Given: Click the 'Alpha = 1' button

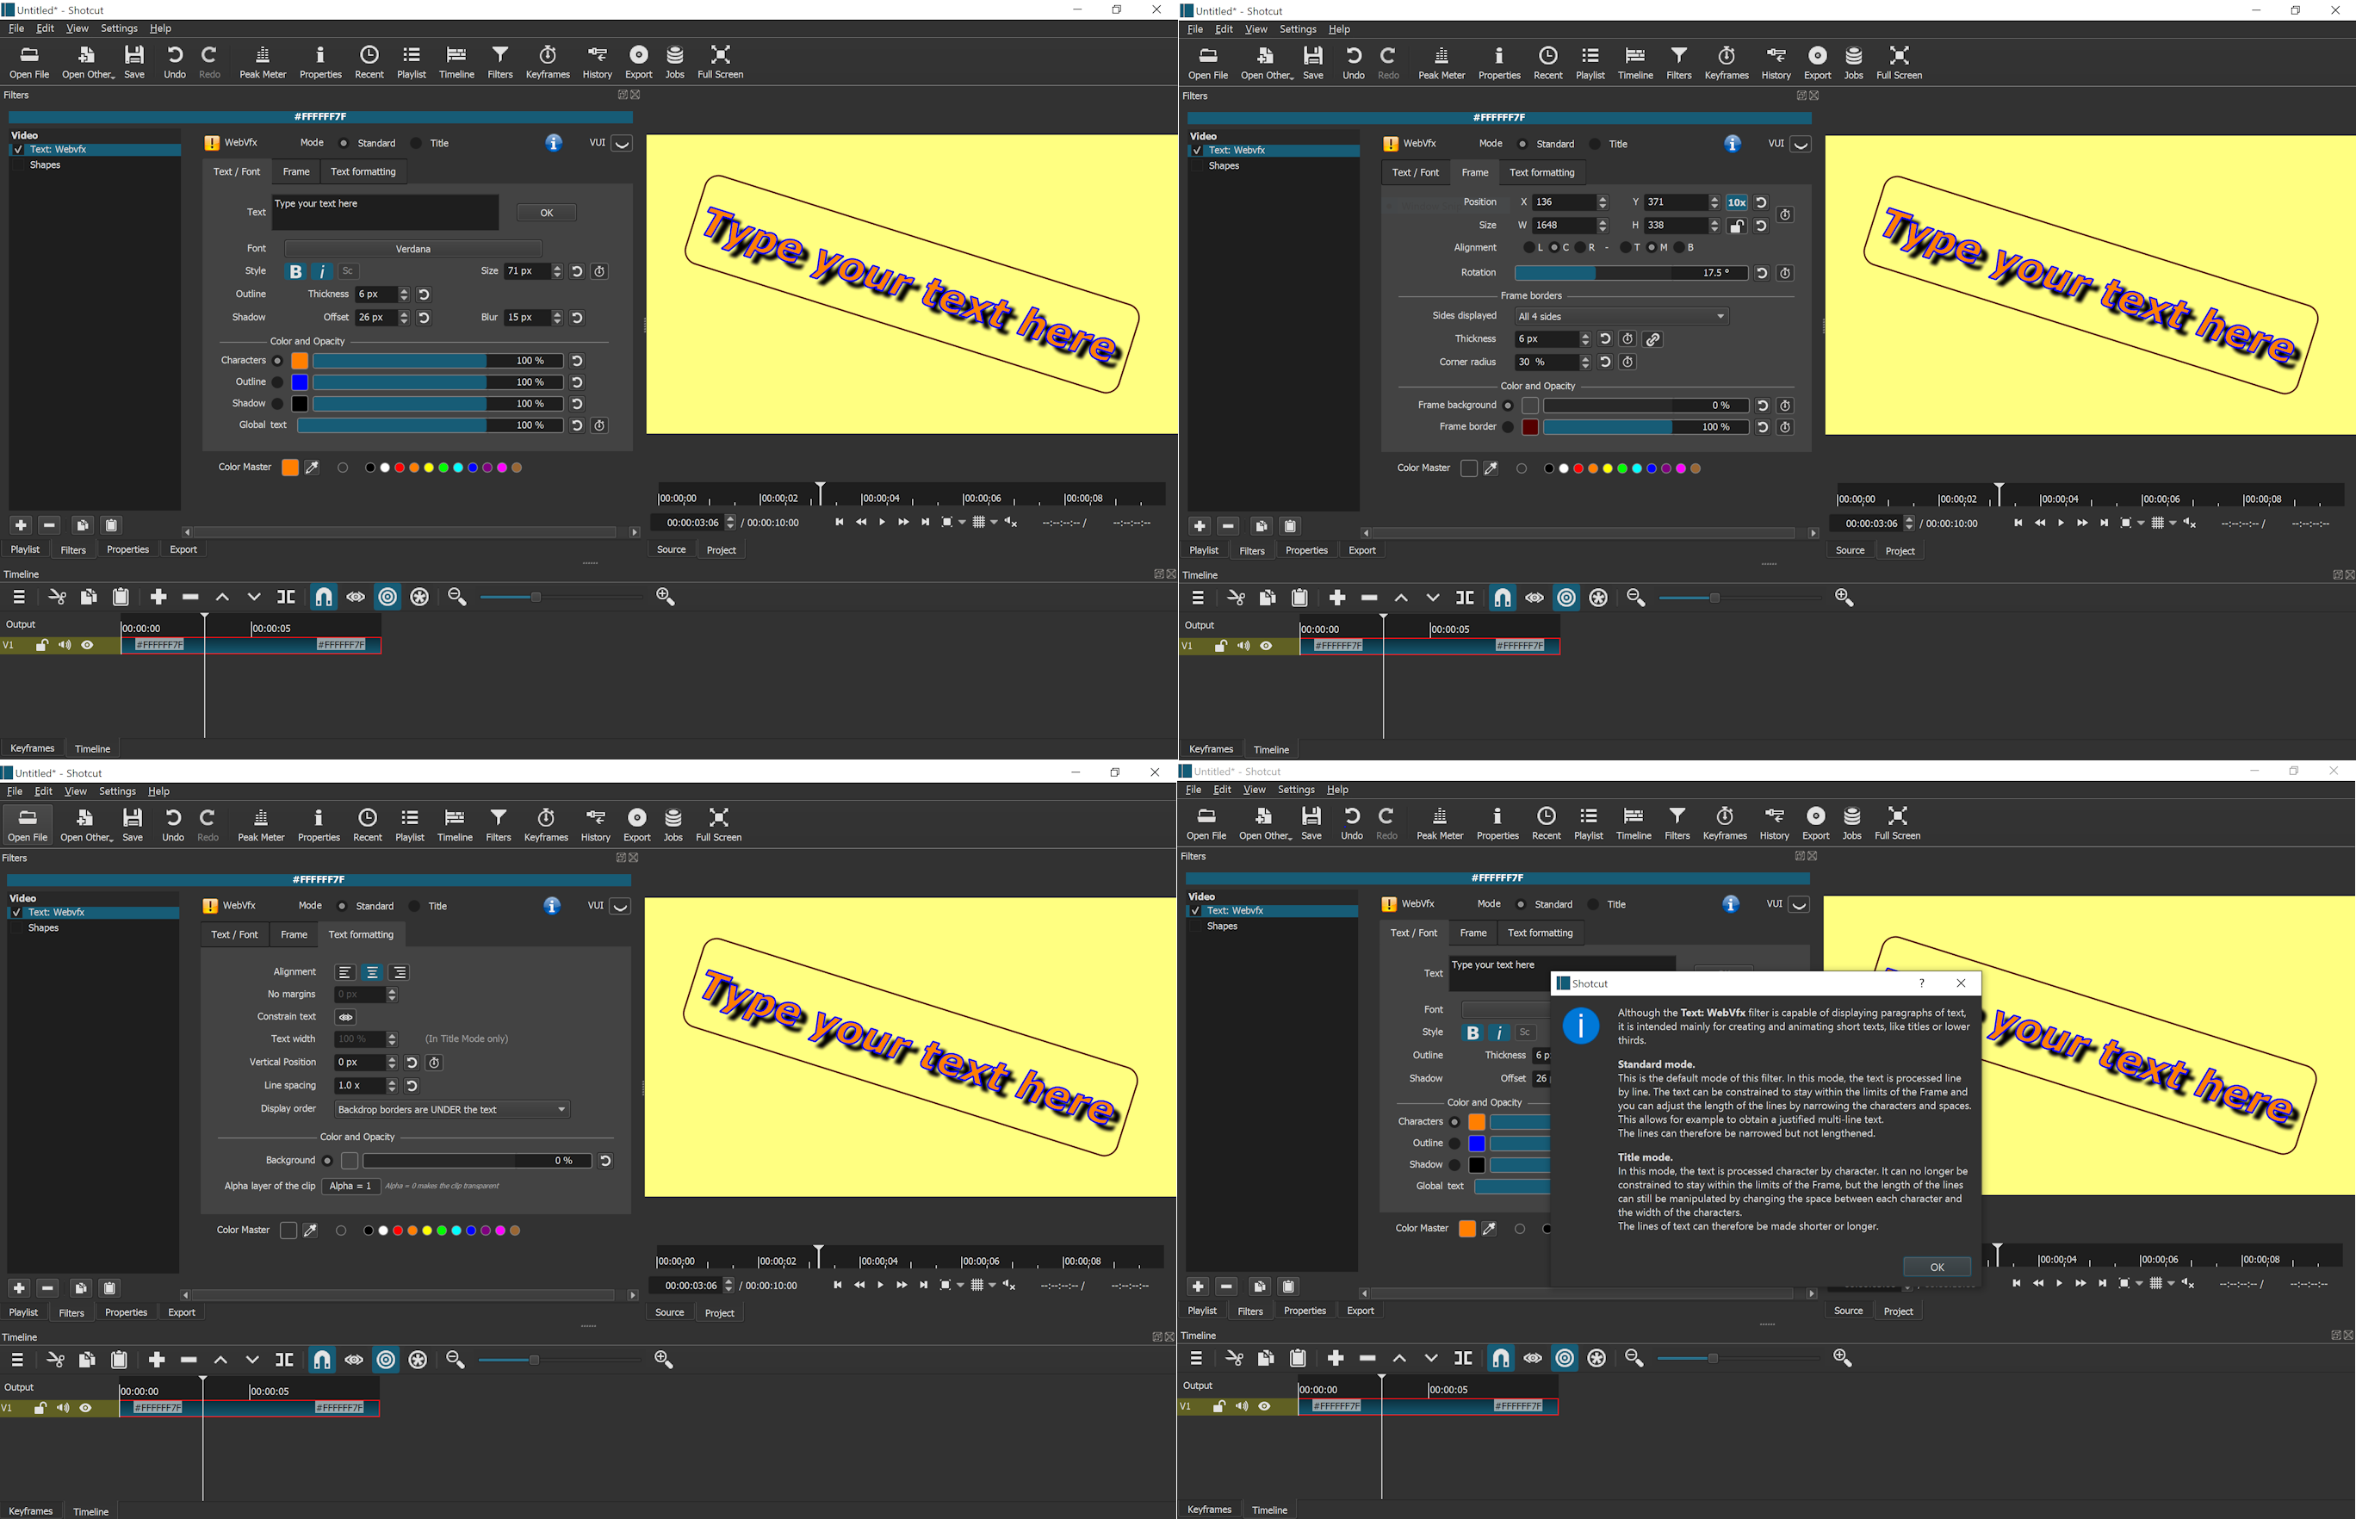Looking at the screenshot, I should click(x=350, y=1187).
